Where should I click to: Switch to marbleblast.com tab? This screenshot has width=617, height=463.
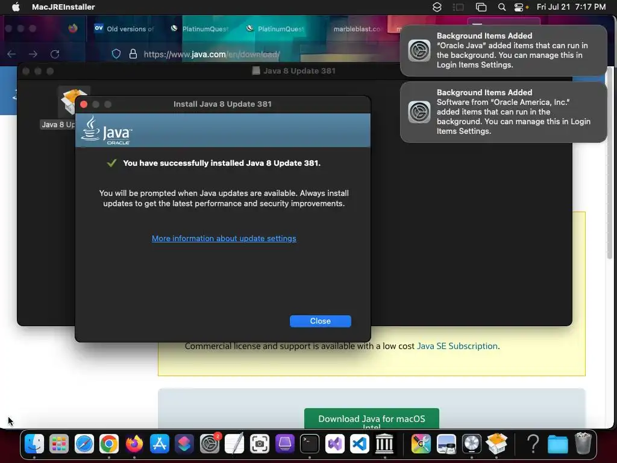357,29
